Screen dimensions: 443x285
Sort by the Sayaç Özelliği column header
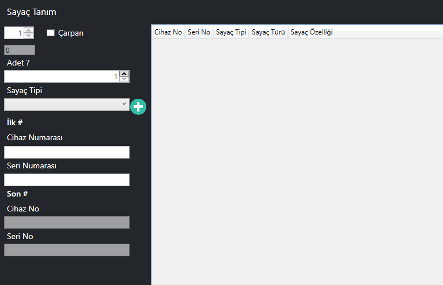coord(312,32)
